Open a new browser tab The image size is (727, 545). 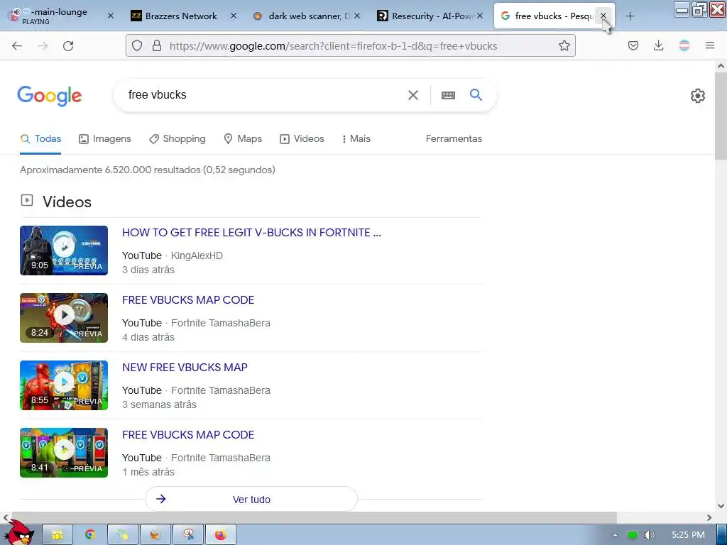coord(630,16)
